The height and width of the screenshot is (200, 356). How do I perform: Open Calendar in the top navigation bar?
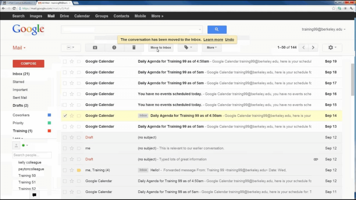click(x=82, y=16)
